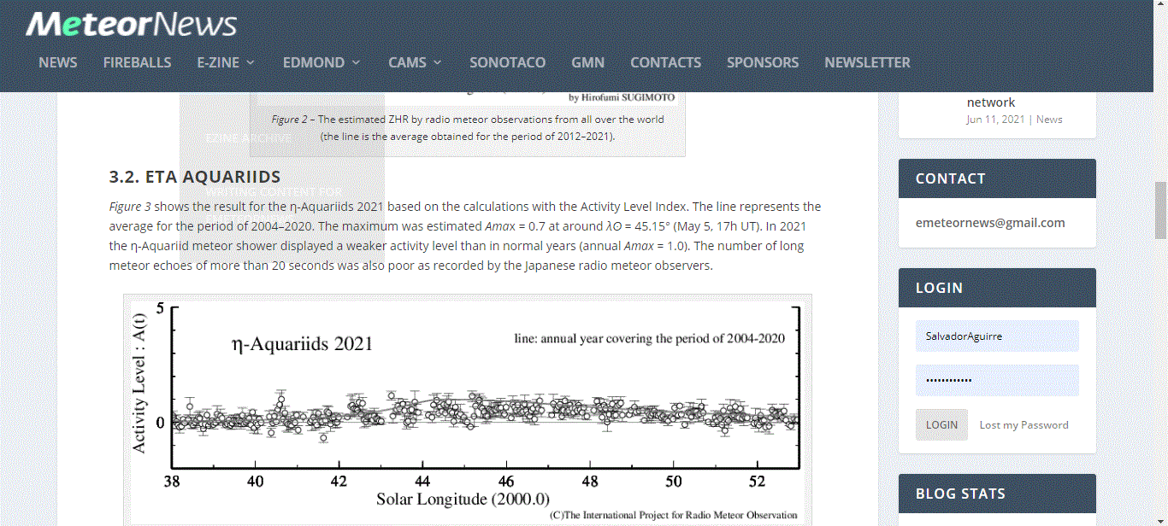The image size is (1168, 526).
Task: Open the NEWSLETTER page
Action: point(868,62)
